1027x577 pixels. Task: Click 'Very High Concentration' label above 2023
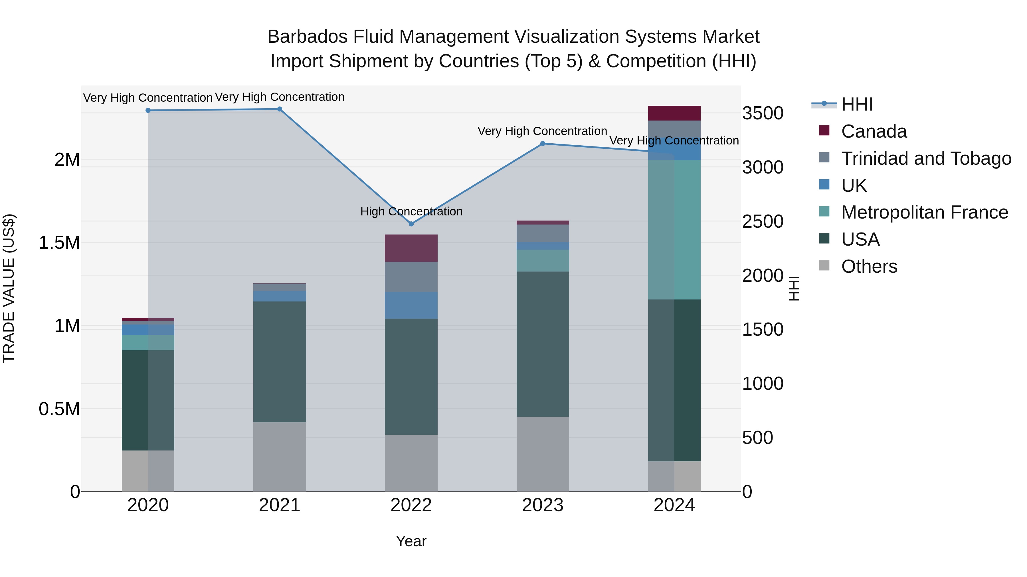point(543,131)
